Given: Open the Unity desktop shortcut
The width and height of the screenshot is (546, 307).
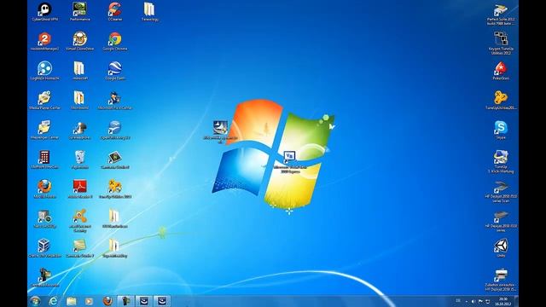Looking at the screenshot, I should (x=501, y=248).
